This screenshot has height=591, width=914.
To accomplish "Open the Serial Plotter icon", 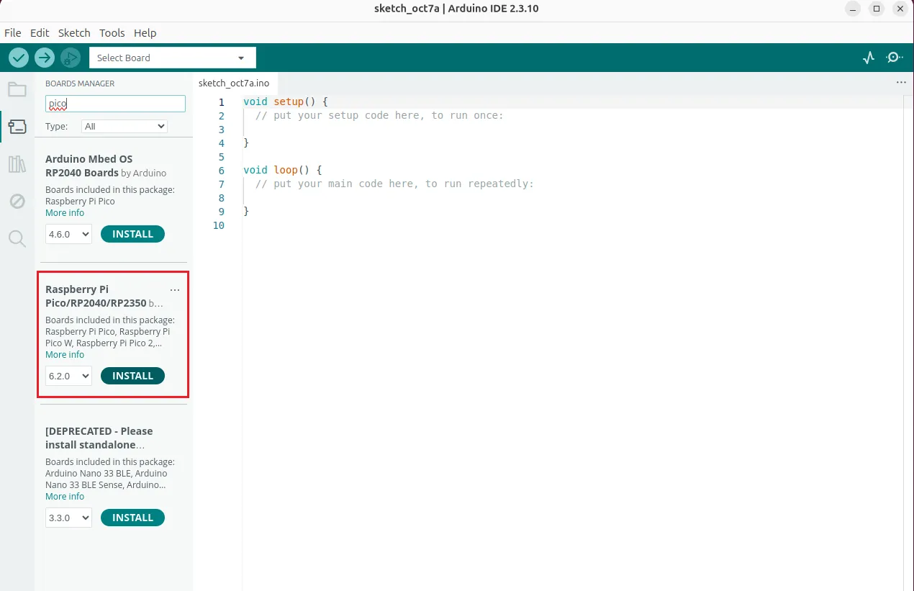I will (869, 58).
